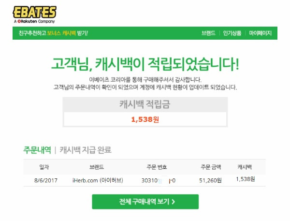
Task: Click the Ebates logo
Action: tap(35, 12)
